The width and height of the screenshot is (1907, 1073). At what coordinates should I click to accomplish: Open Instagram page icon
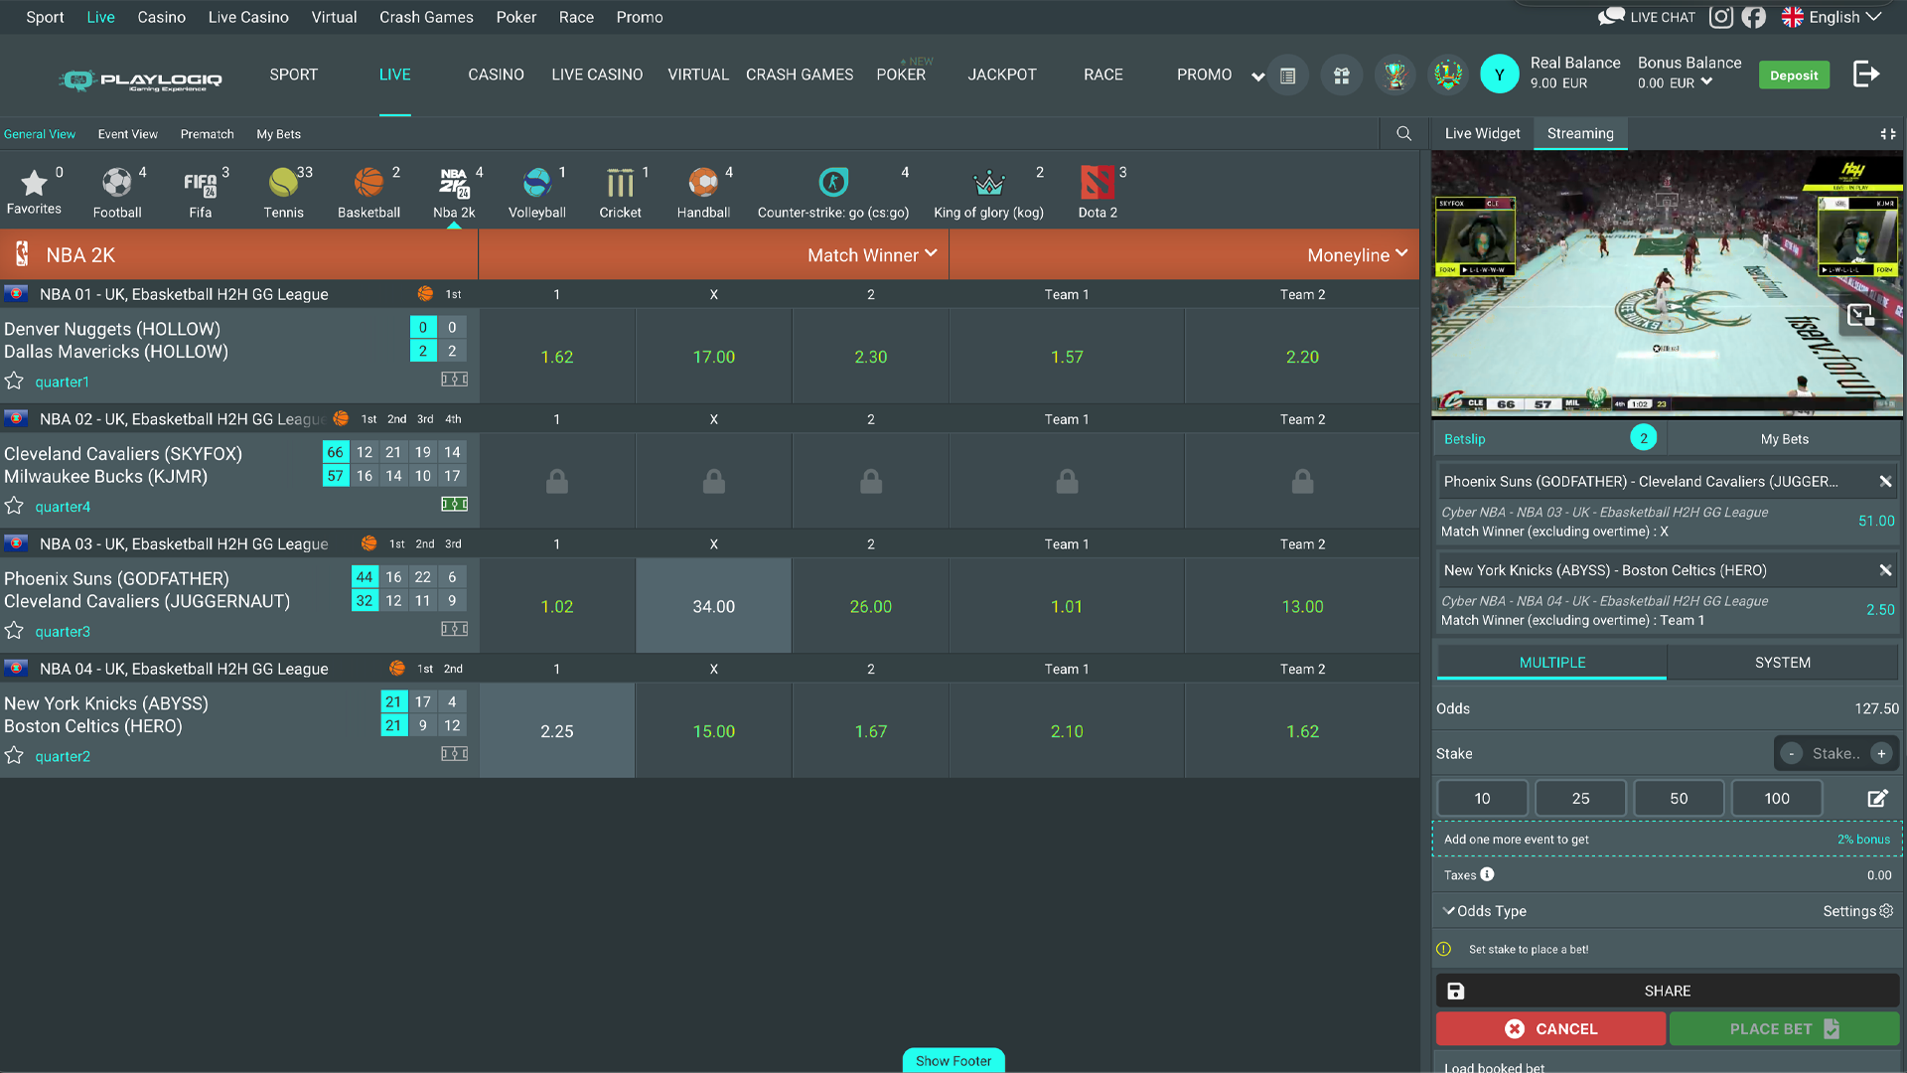(x=1721, y=17)
